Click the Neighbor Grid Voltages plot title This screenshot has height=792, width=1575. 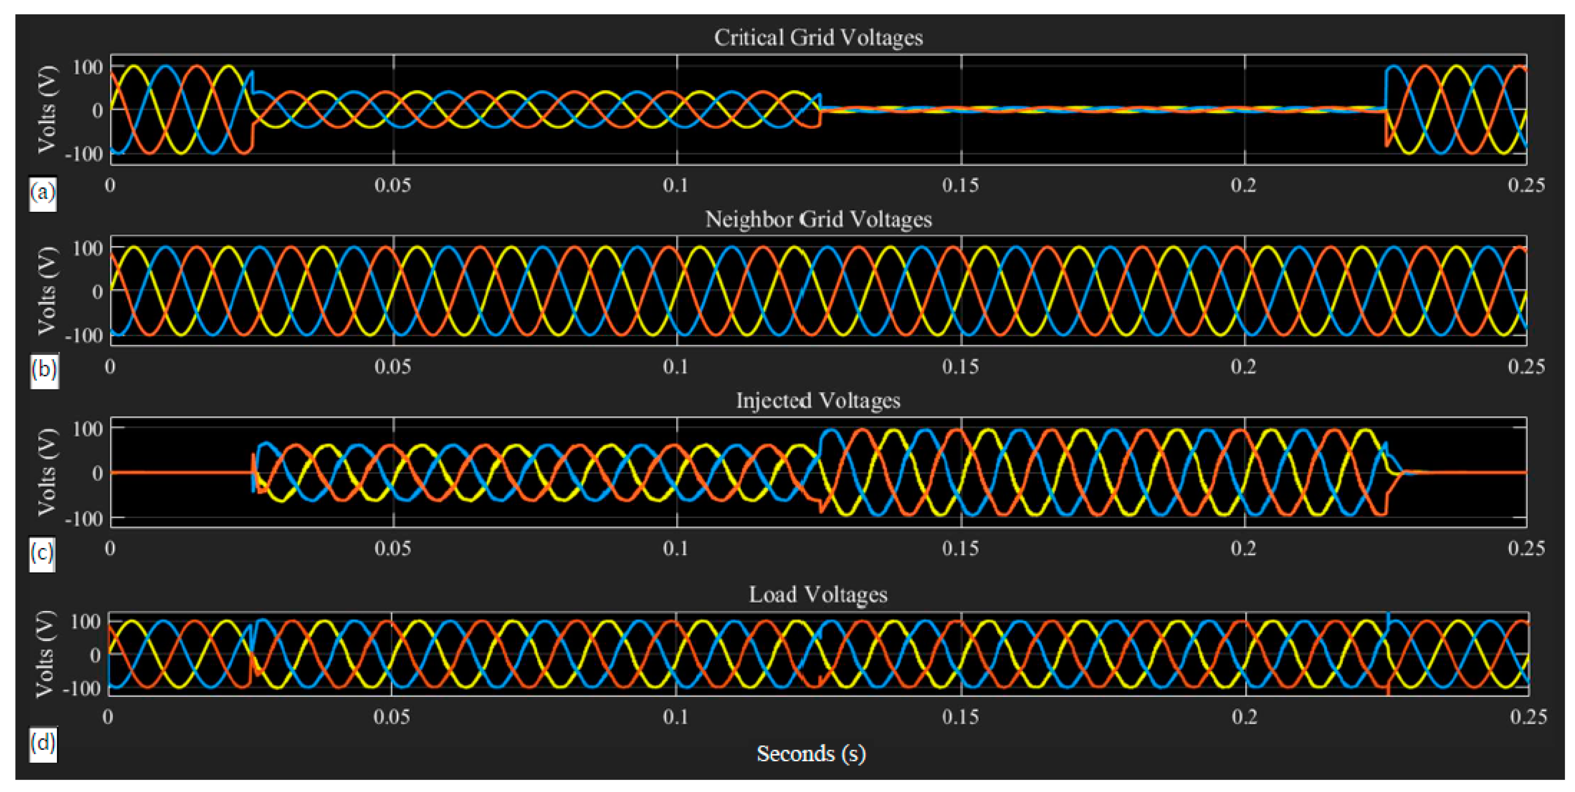pos(818,219)
